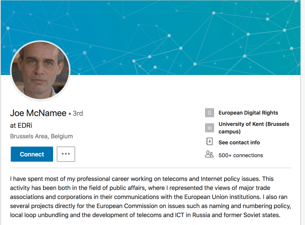
Task: View the 500+ connections link
Action: click(240, 155)
